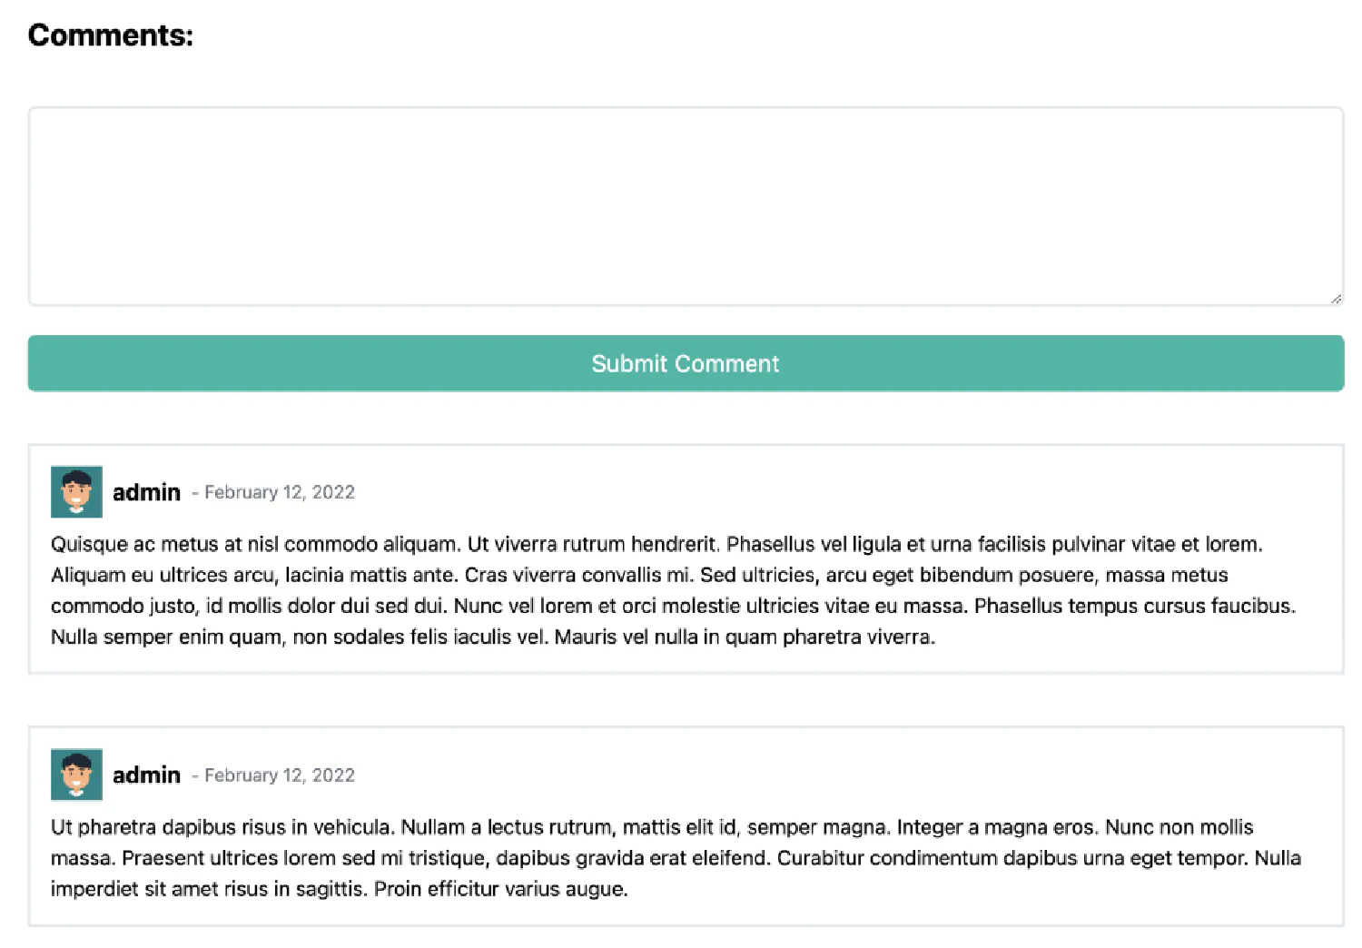1362x948 pixels.
Task: Click inside the empty comment text box
Action: point(686,206)
